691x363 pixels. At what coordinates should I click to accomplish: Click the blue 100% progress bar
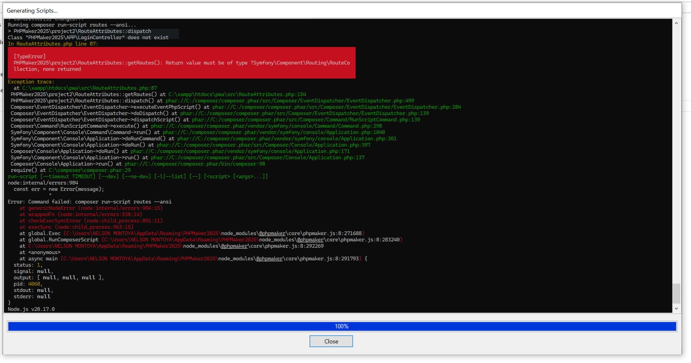coord(342,326)
